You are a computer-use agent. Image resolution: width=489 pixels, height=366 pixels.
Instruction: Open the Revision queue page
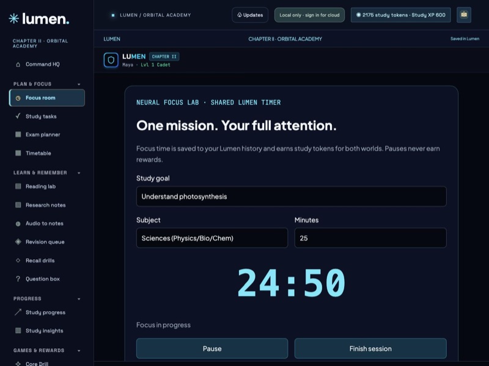47,242
